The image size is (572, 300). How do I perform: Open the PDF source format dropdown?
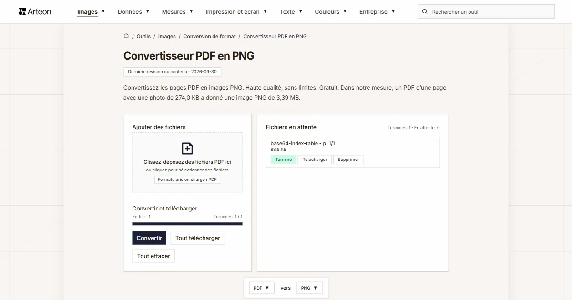[262, 288]
